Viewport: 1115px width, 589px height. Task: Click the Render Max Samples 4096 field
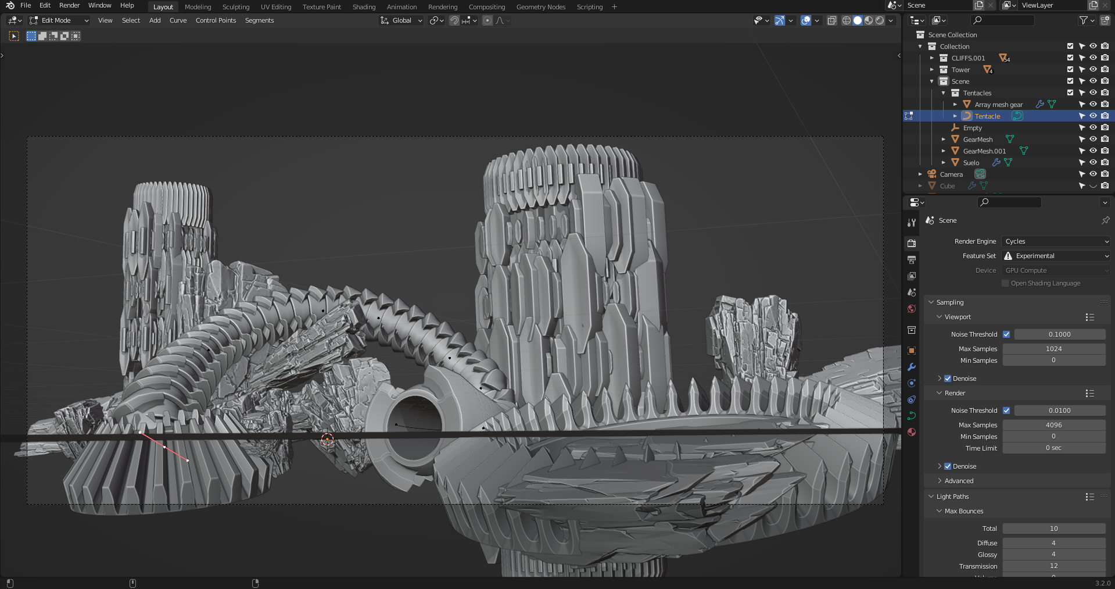pos(1053,425)
